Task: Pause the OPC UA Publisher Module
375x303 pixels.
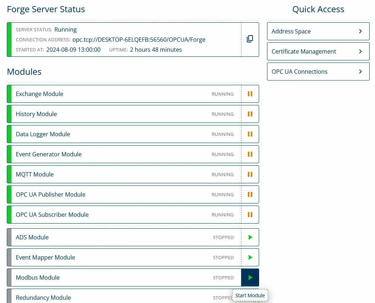Action: [x=250, y=194]
